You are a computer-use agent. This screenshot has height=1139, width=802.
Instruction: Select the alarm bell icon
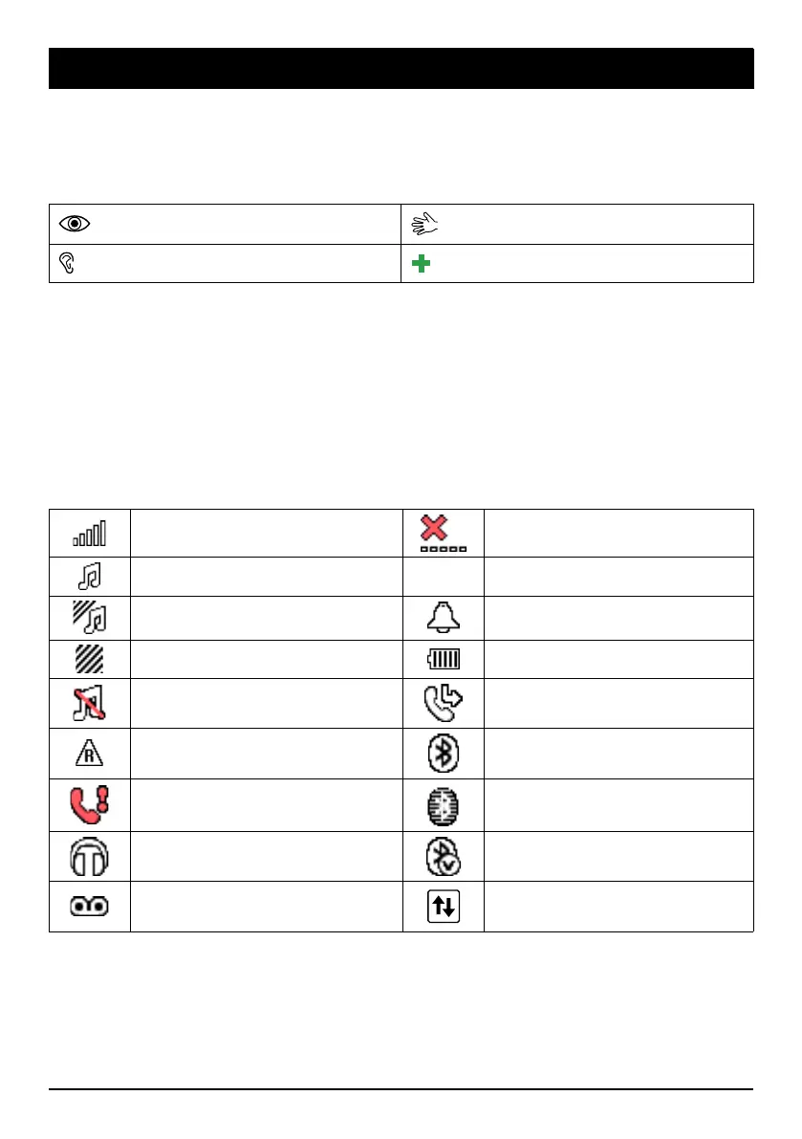click(443, 617)
